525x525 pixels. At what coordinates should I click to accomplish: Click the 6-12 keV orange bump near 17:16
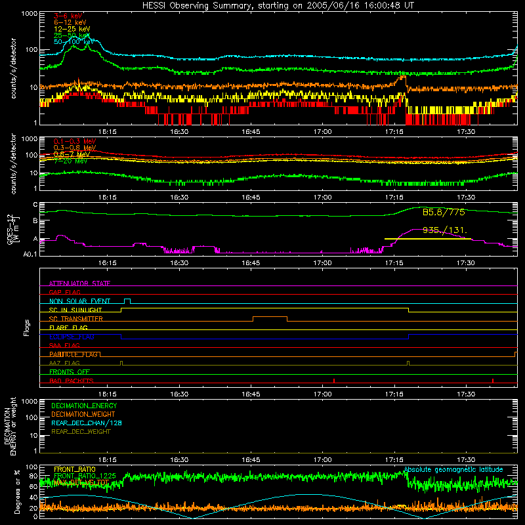[401, 79]
